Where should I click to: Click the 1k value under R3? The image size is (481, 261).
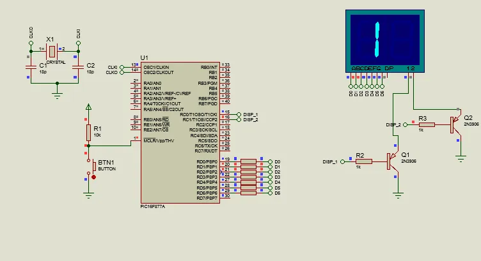[421, 130]
